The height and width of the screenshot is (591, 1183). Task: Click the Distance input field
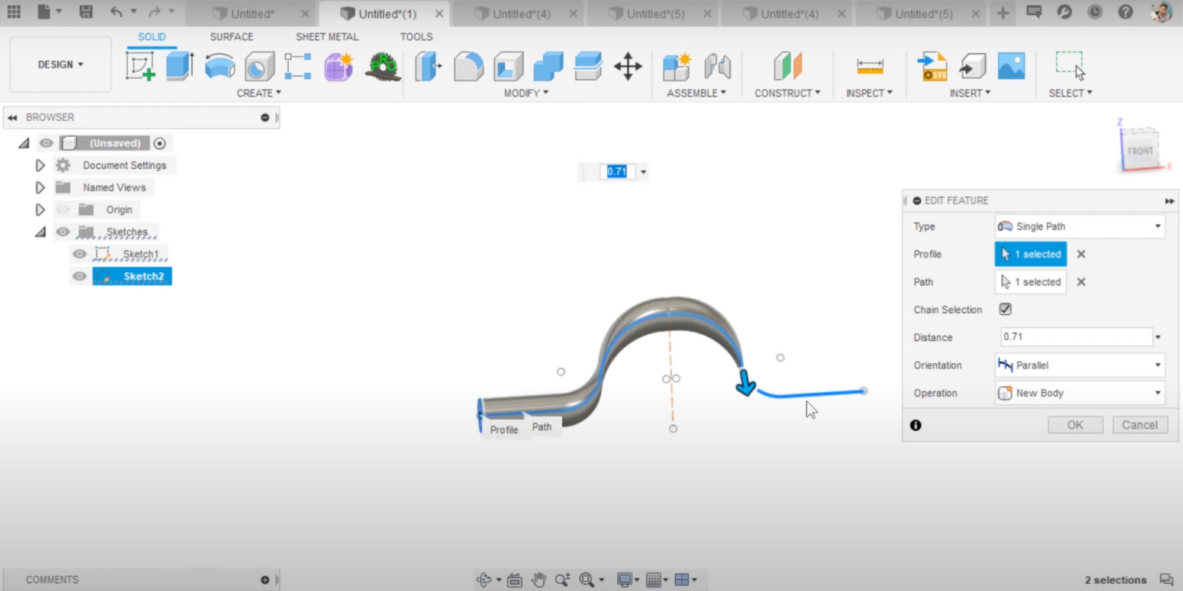tap(1075, 337)
